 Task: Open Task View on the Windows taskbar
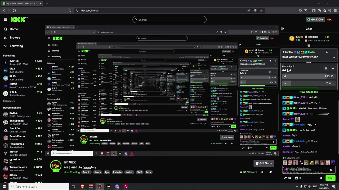73,187
